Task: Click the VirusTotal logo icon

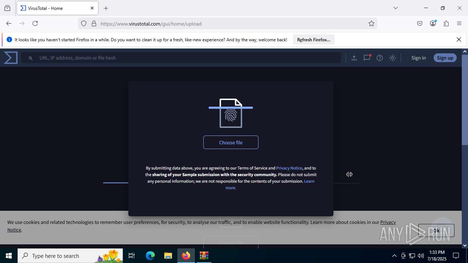Action: click(11, 58)
